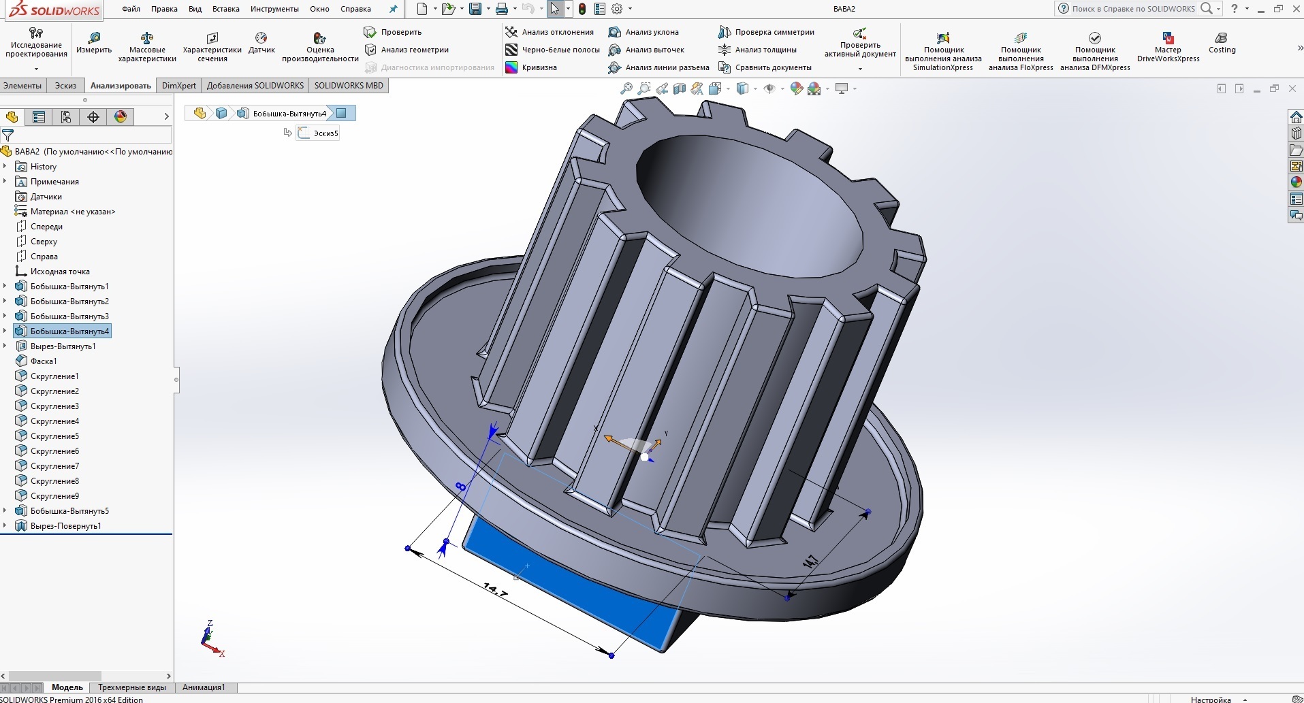Open the Вставка menu
The width and height of the screenshot is (1304, 703).
click(x=225, y=9)
